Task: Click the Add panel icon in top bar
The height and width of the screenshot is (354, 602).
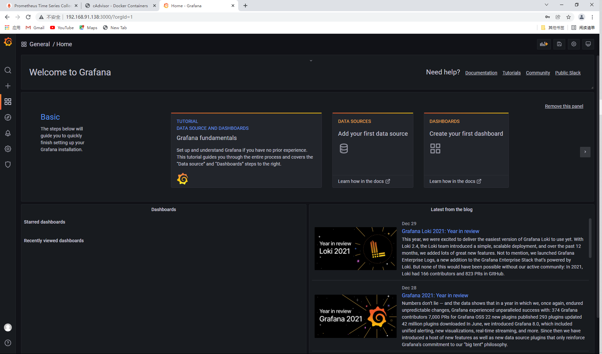Action: coord(544,44)
